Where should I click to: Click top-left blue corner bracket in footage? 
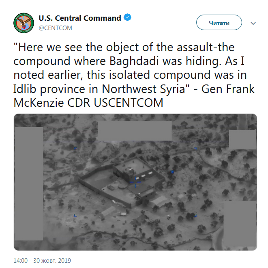pyautogui.click(x=75, y=149)
